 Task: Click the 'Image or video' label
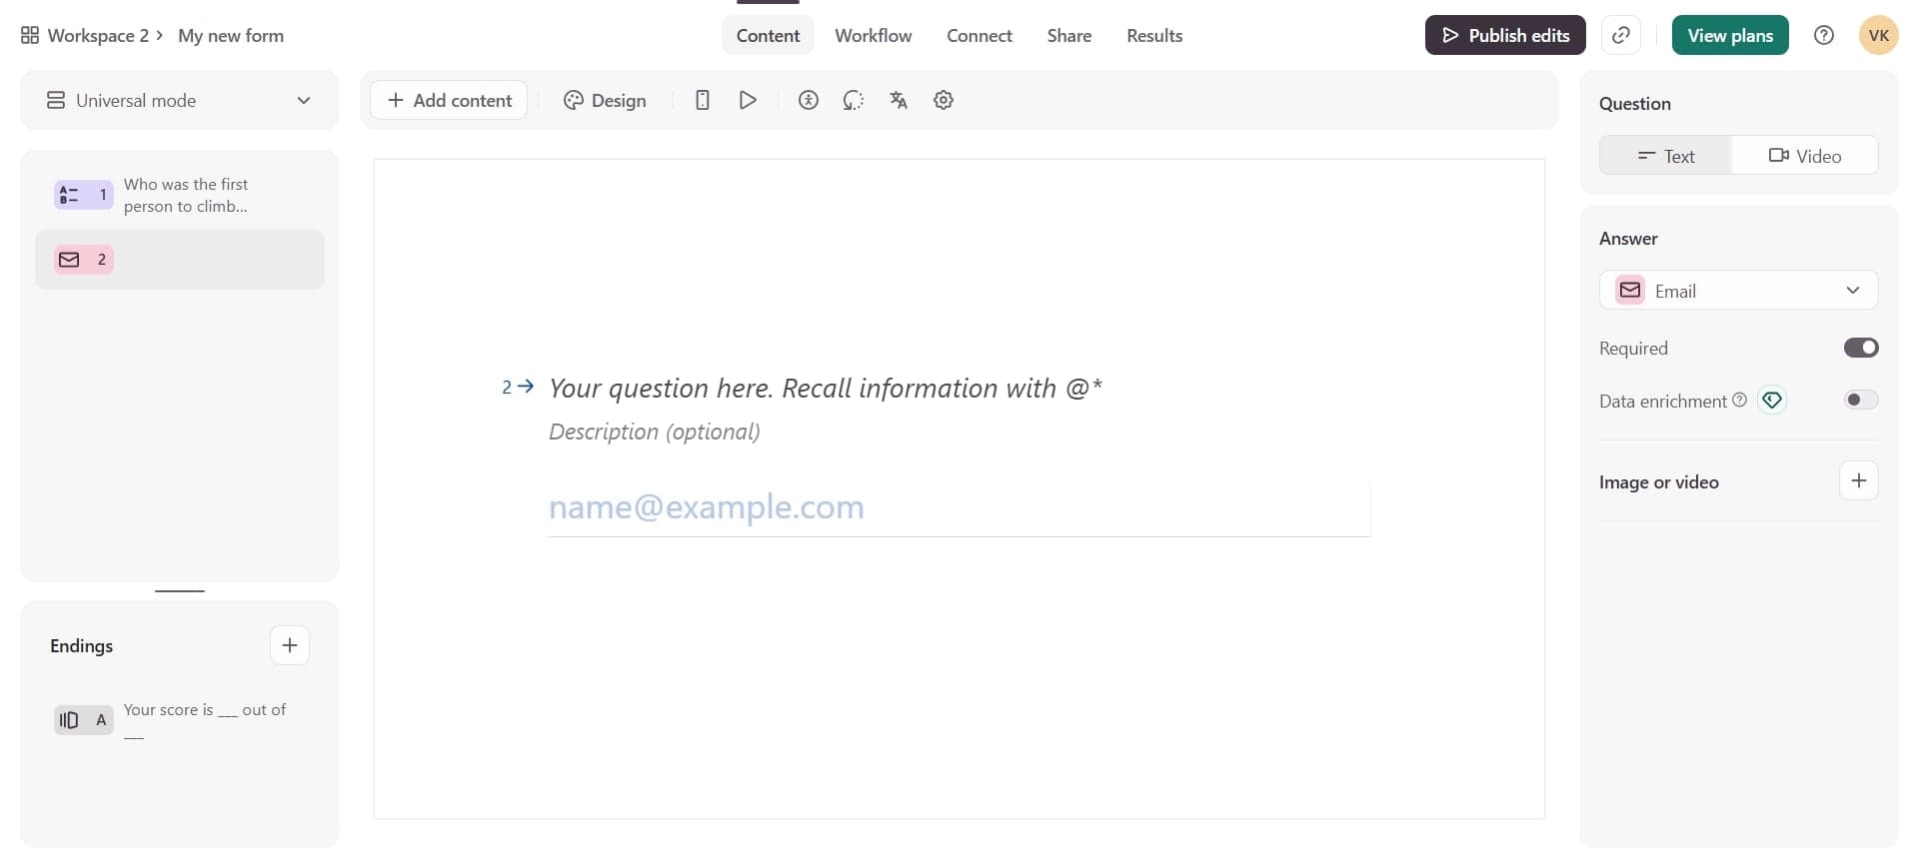[x=1659, y=481]
